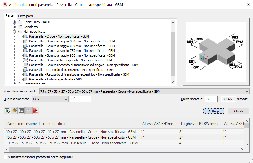Image resolution: width=253 pixels, height=163 pixels.
Task: Select Passerella - Raccordo di transizione eccentrico
Action: pos(79,74)
